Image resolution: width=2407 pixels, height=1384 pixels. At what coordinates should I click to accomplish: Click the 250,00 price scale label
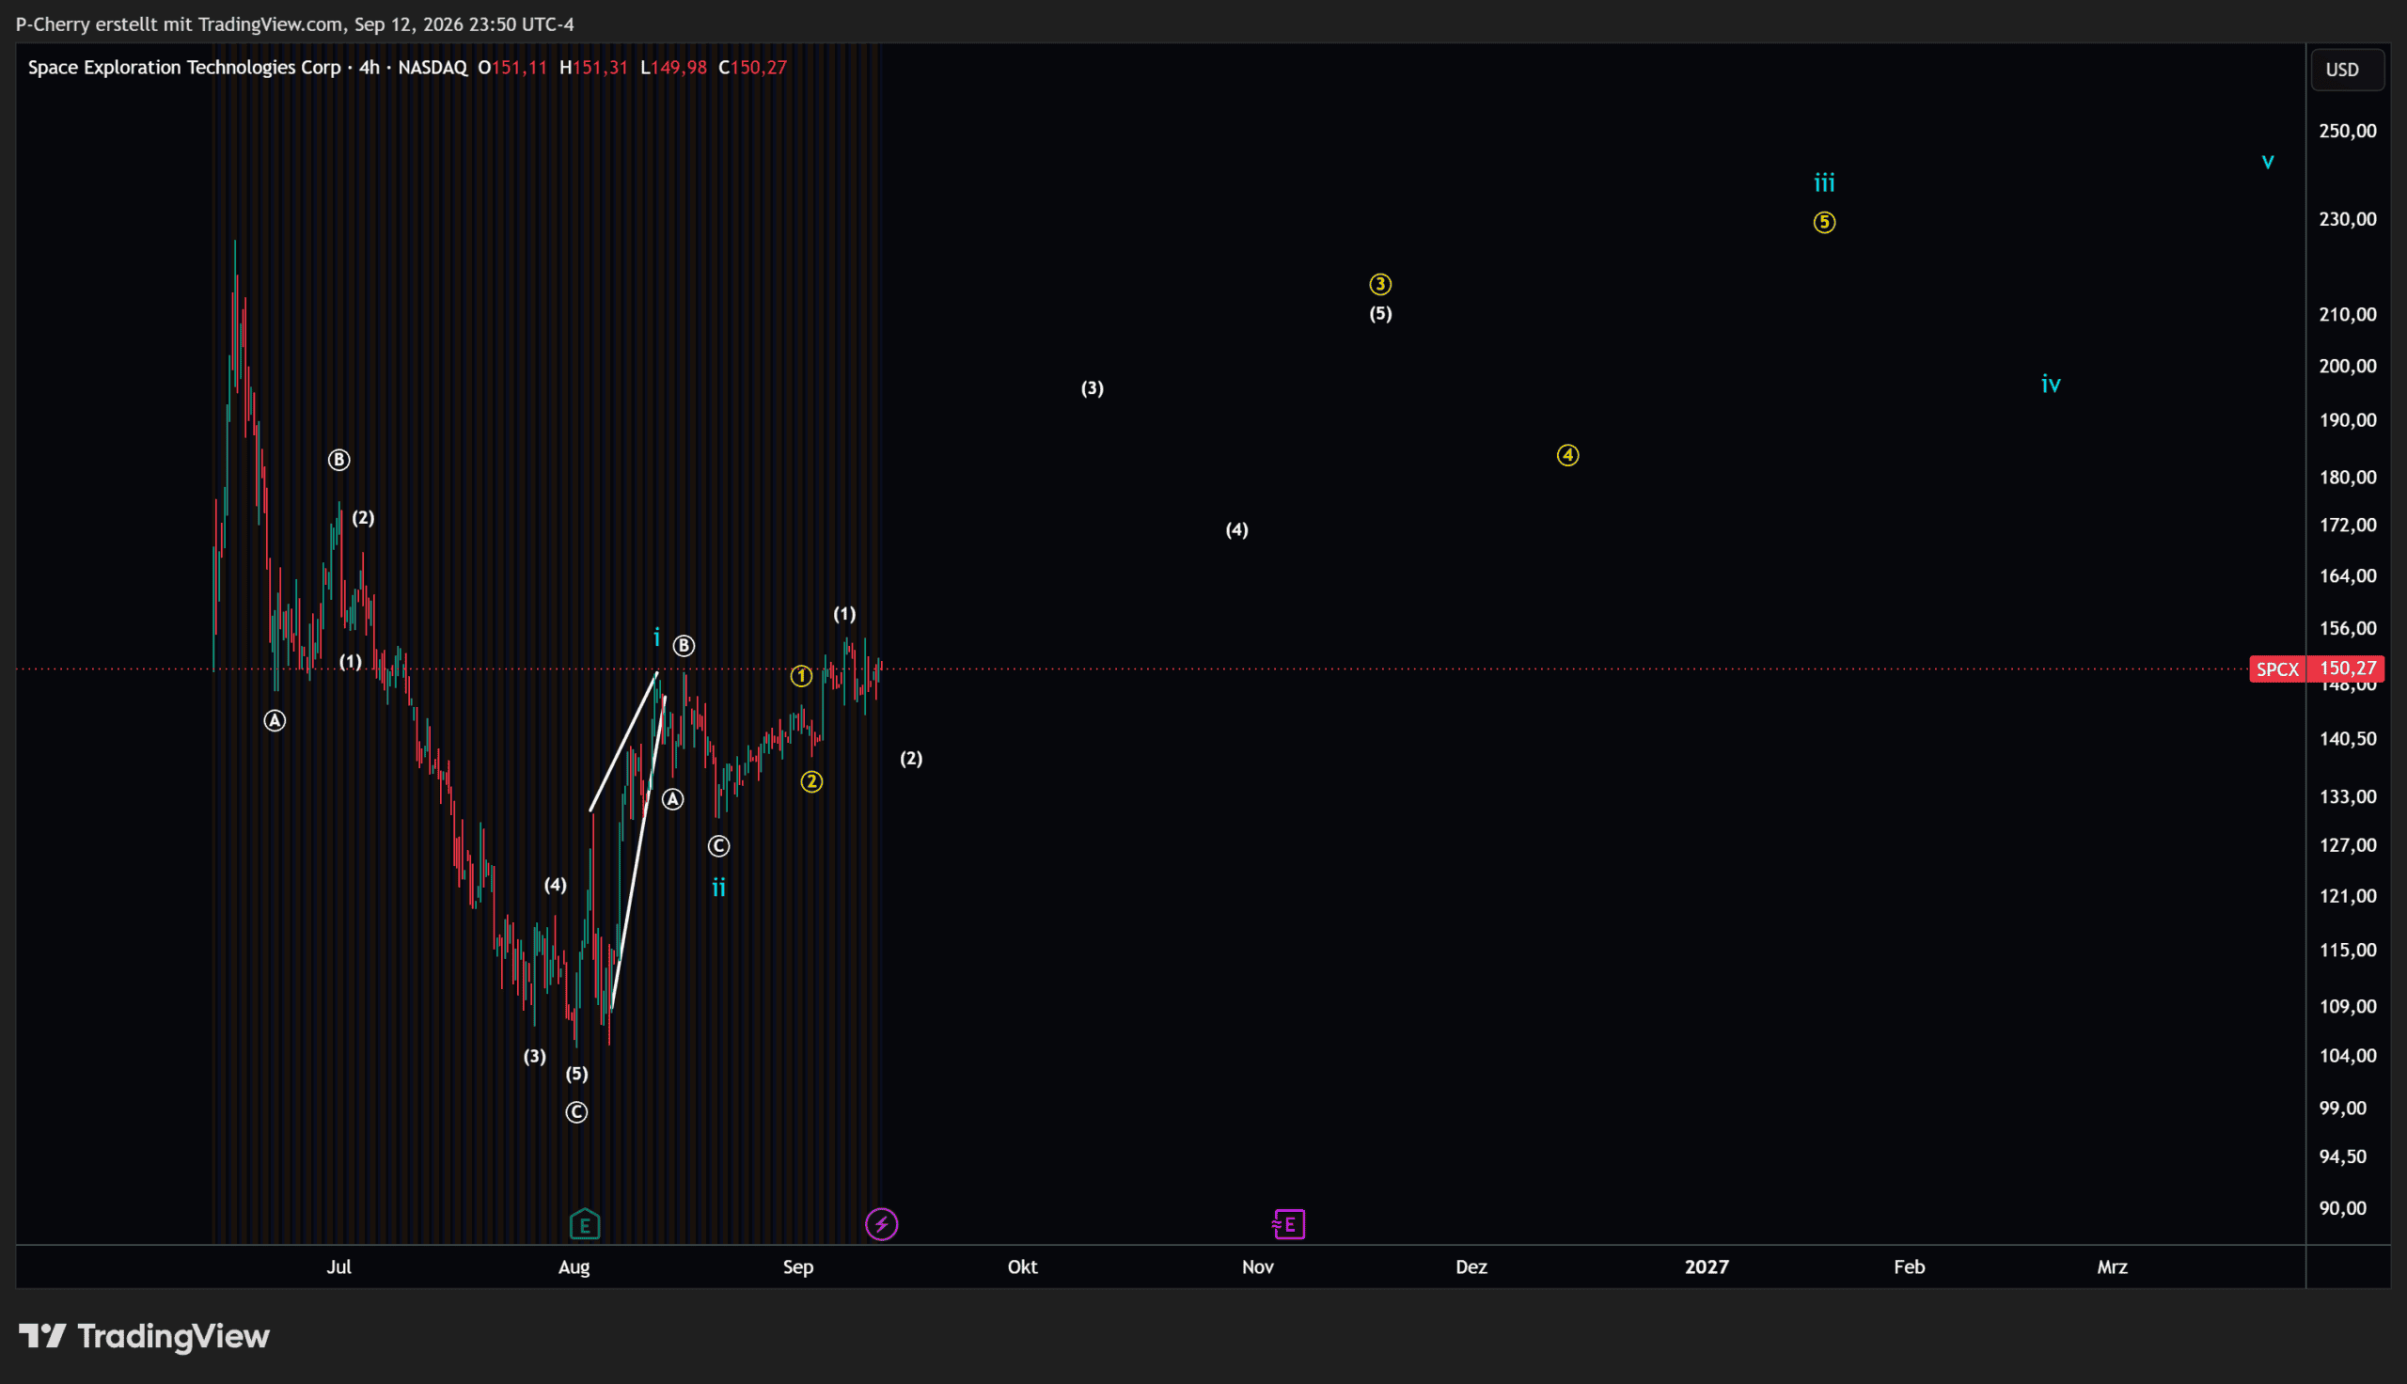(2347, 132)
